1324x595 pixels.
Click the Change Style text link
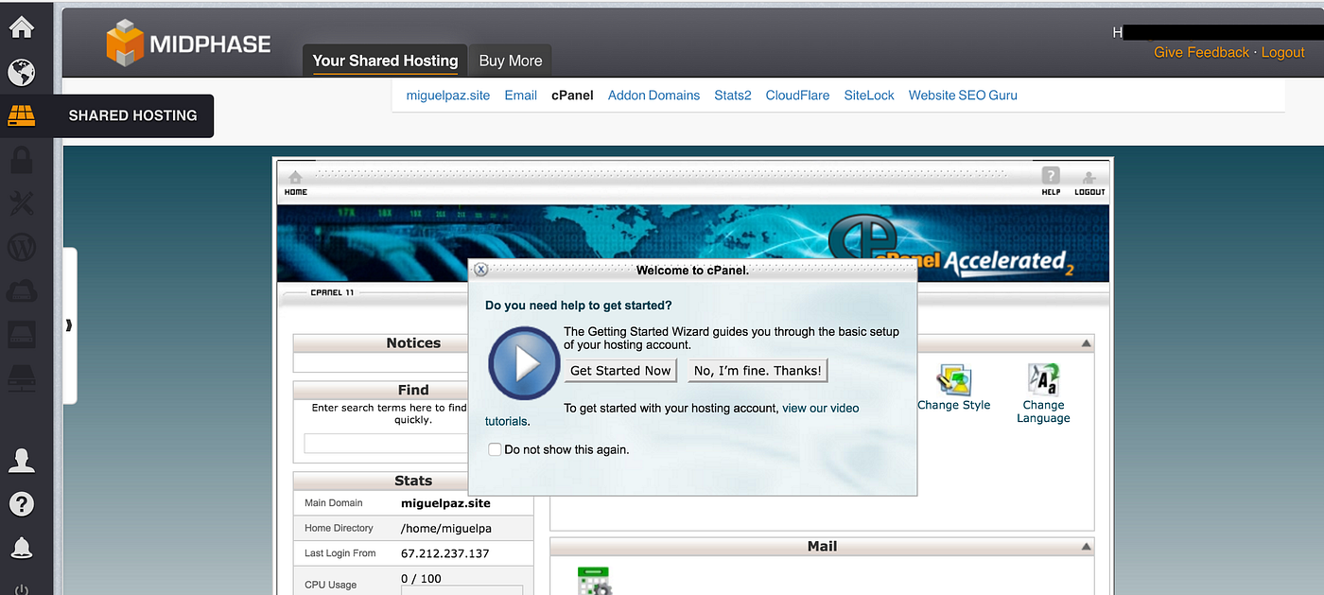tap(953, 405)
